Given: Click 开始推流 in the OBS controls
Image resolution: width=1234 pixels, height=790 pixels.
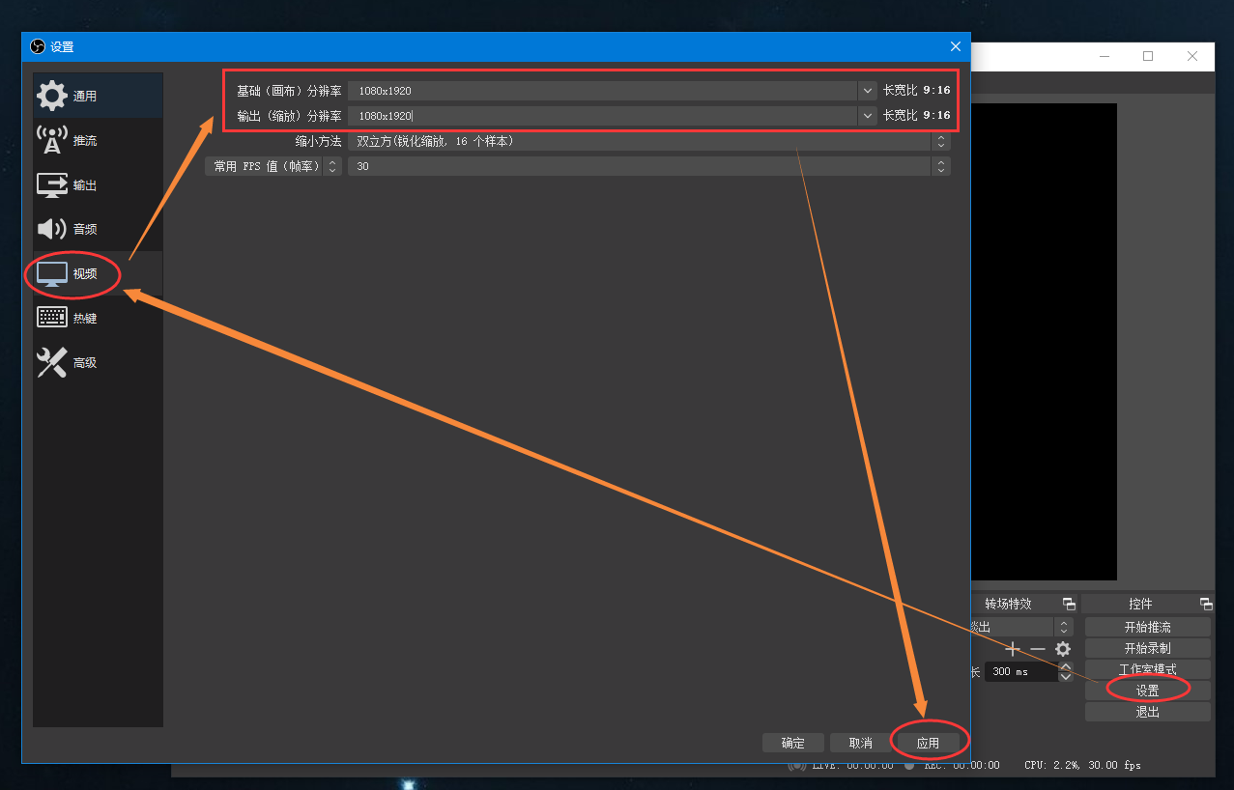Looking at the screenshot, I should [1147, 627].
